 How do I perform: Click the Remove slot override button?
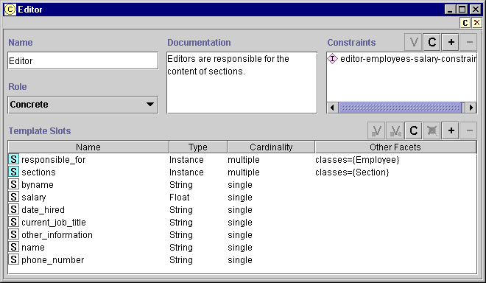coord(432,130)
